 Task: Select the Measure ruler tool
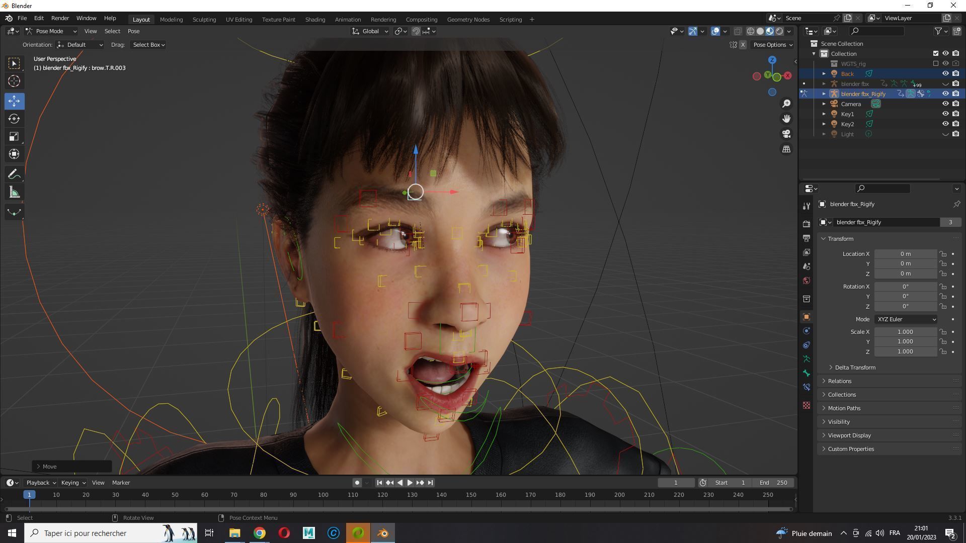pyautogui.click(x=14, y=193)
